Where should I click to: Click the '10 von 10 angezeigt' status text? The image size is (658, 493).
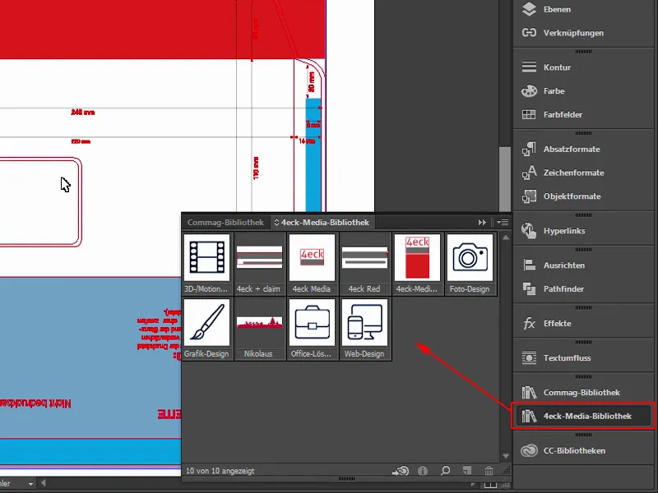(220, 471)
